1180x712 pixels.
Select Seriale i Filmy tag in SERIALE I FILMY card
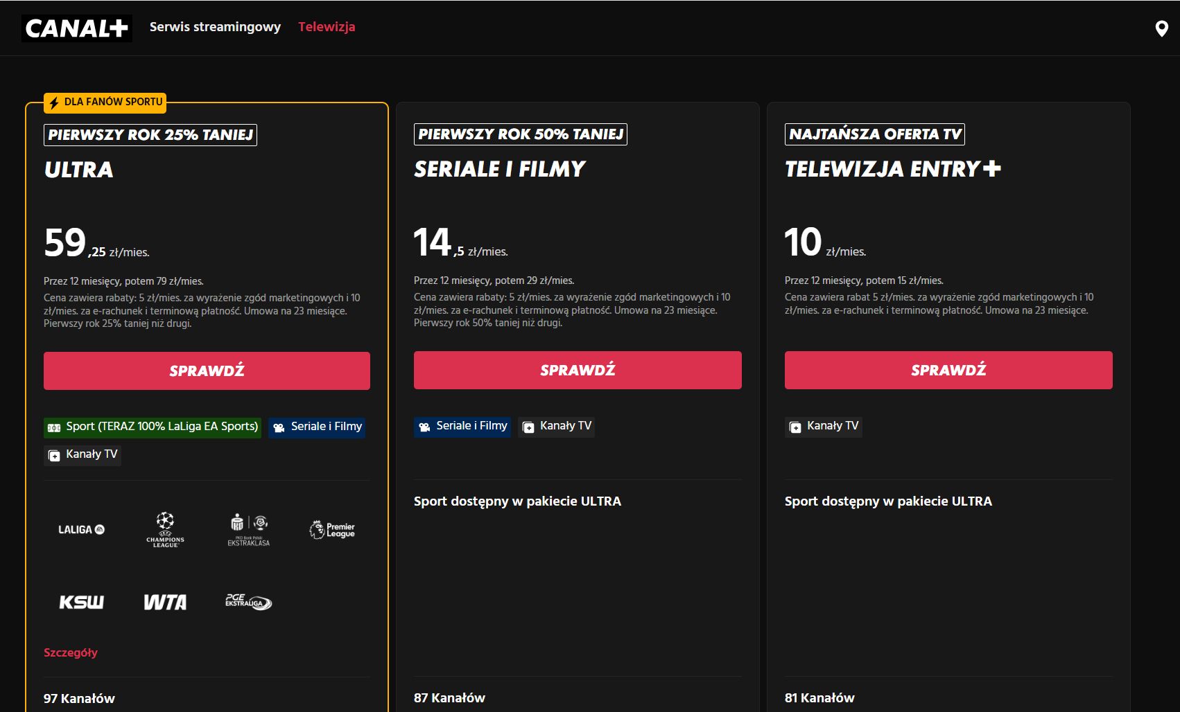pos(462,426)
